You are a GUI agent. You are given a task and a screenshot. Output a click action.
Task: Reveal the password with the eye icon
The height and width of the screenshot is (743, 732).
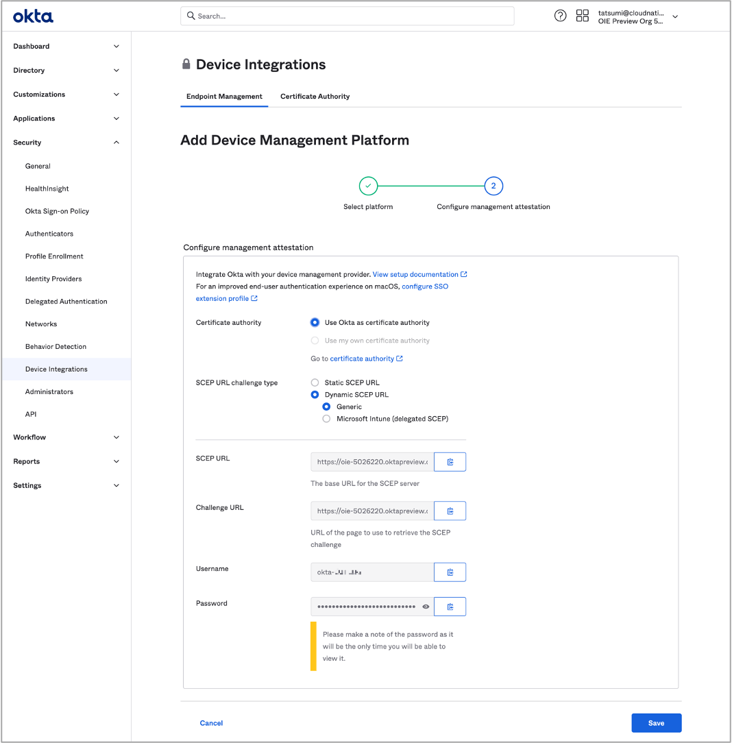coord(426,606)
